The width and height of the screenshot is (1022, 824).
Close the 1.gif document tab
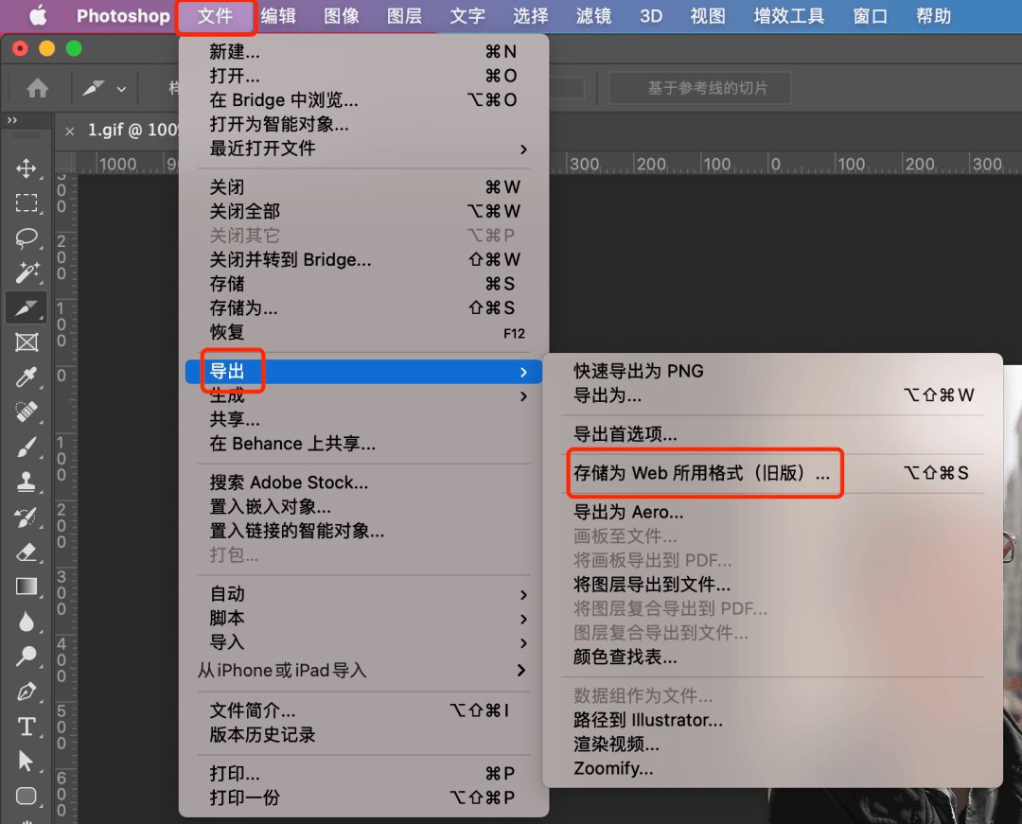(x=70, y=131)
